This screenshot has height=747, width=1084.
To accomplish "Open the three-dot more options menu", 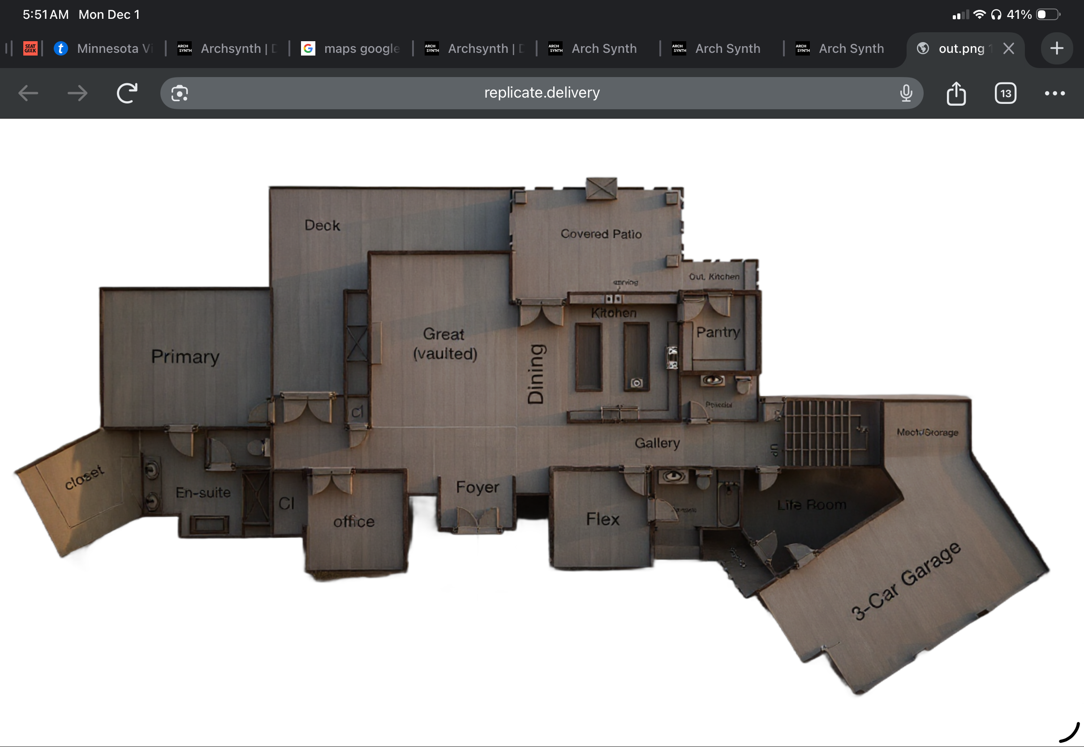I will 1054,93.
